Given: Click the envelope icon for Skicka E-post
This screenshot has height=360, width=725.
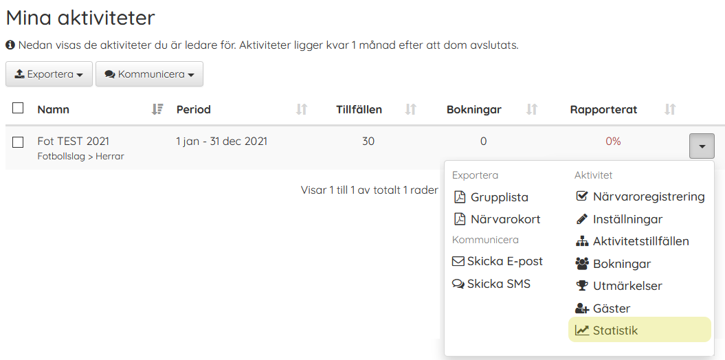Looking at the screenshot, I should pos(458,262).
